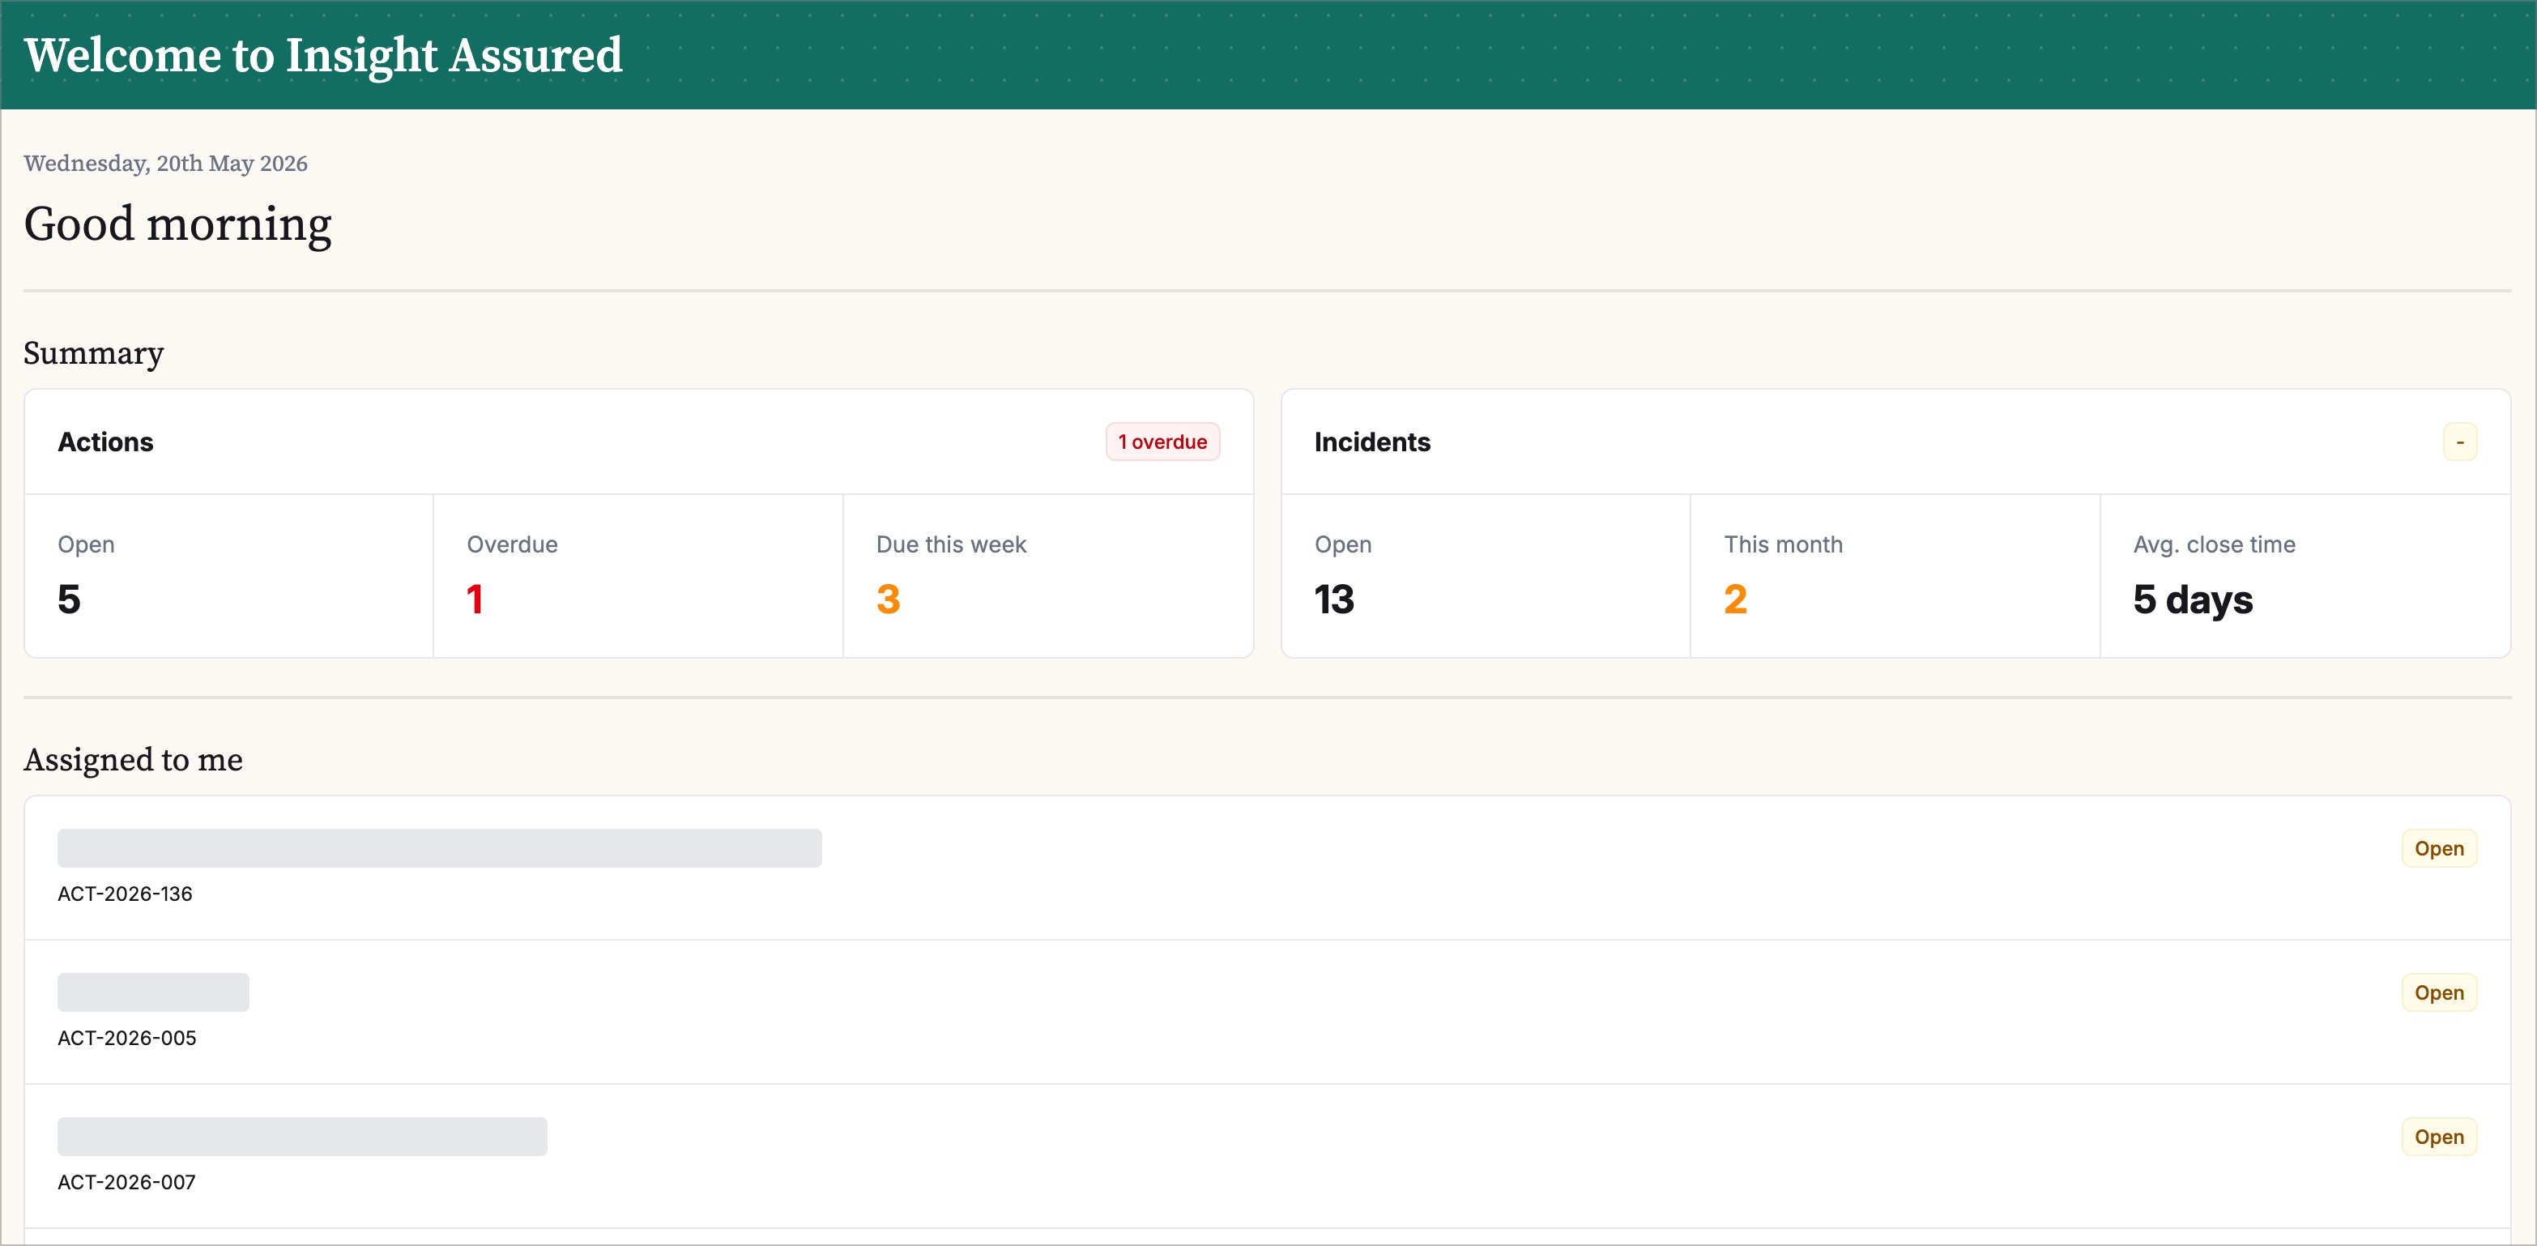
Task: Click the due this week count "3"
Action: (x=889, y=599)
